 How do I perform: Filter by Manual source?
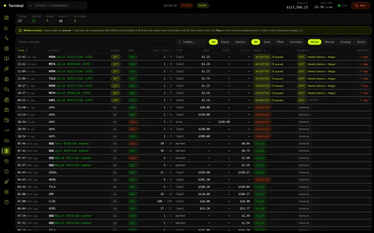(x=329, y=42)
